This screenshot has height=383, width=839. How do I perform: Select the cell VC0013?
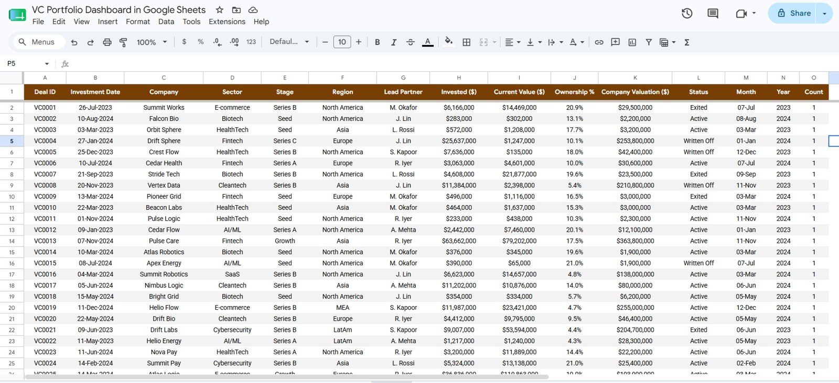click(x=45, y=241)
